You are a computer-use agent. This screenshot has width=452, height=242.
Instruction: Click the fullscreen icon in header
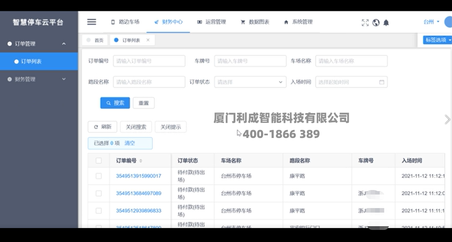[x=365, y=23]
